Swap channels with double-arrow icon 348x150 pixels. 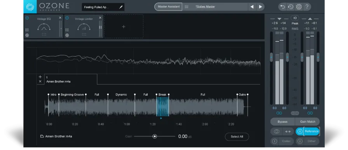click(x=288, y=131)
